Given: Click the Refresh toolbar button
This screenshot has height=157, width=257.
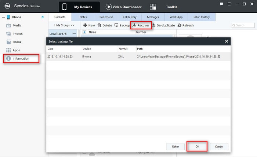Looking at the screenshot, I should click(x=186, y=25).
